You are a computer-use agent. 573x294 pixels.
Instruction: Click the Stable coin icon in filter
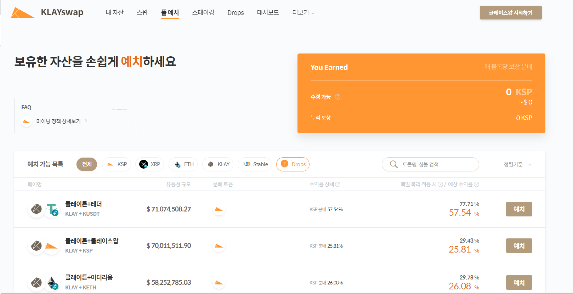pos(247,164)
